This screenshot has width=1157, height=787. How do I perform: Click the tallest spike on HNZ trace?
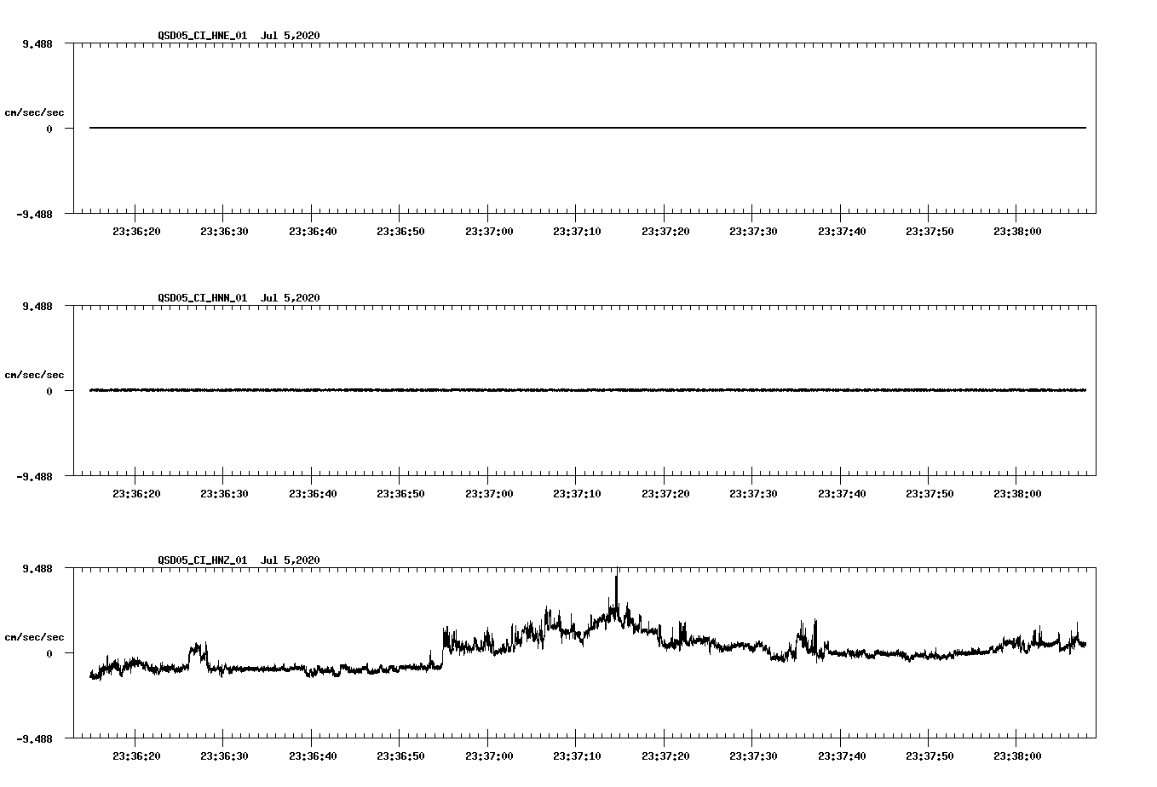pyautogui.click(x=616, y=588)
